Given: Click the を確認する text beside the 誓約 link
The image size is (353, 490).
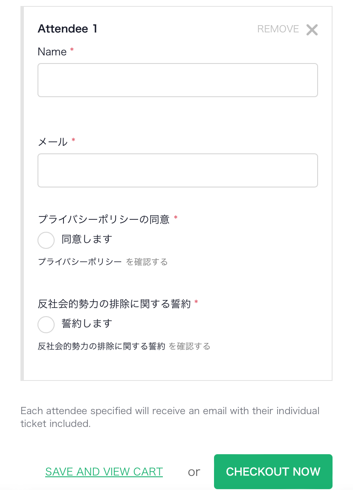Looking at the screenshot, I should click(189, 346).
